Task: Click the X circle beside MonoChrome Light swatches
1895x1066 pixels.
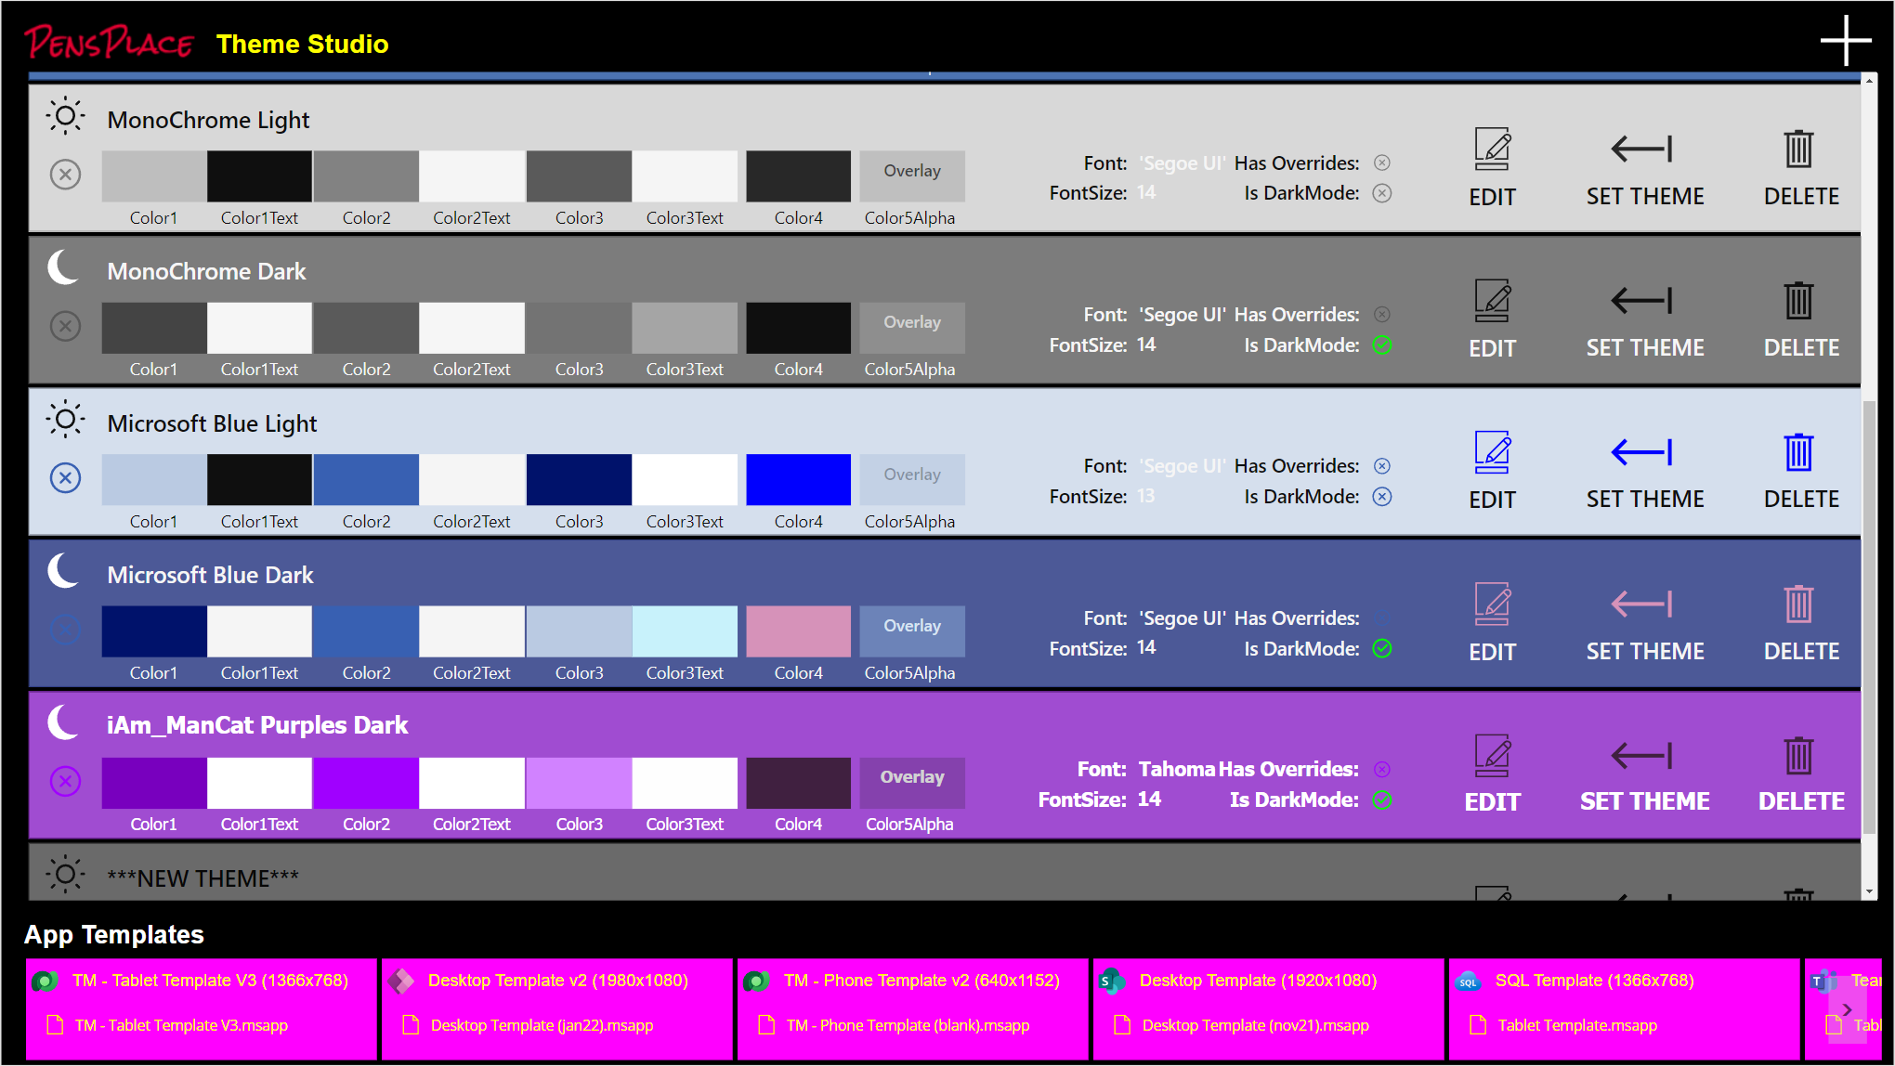Action: pyautogui.click(x=65, y=175)
